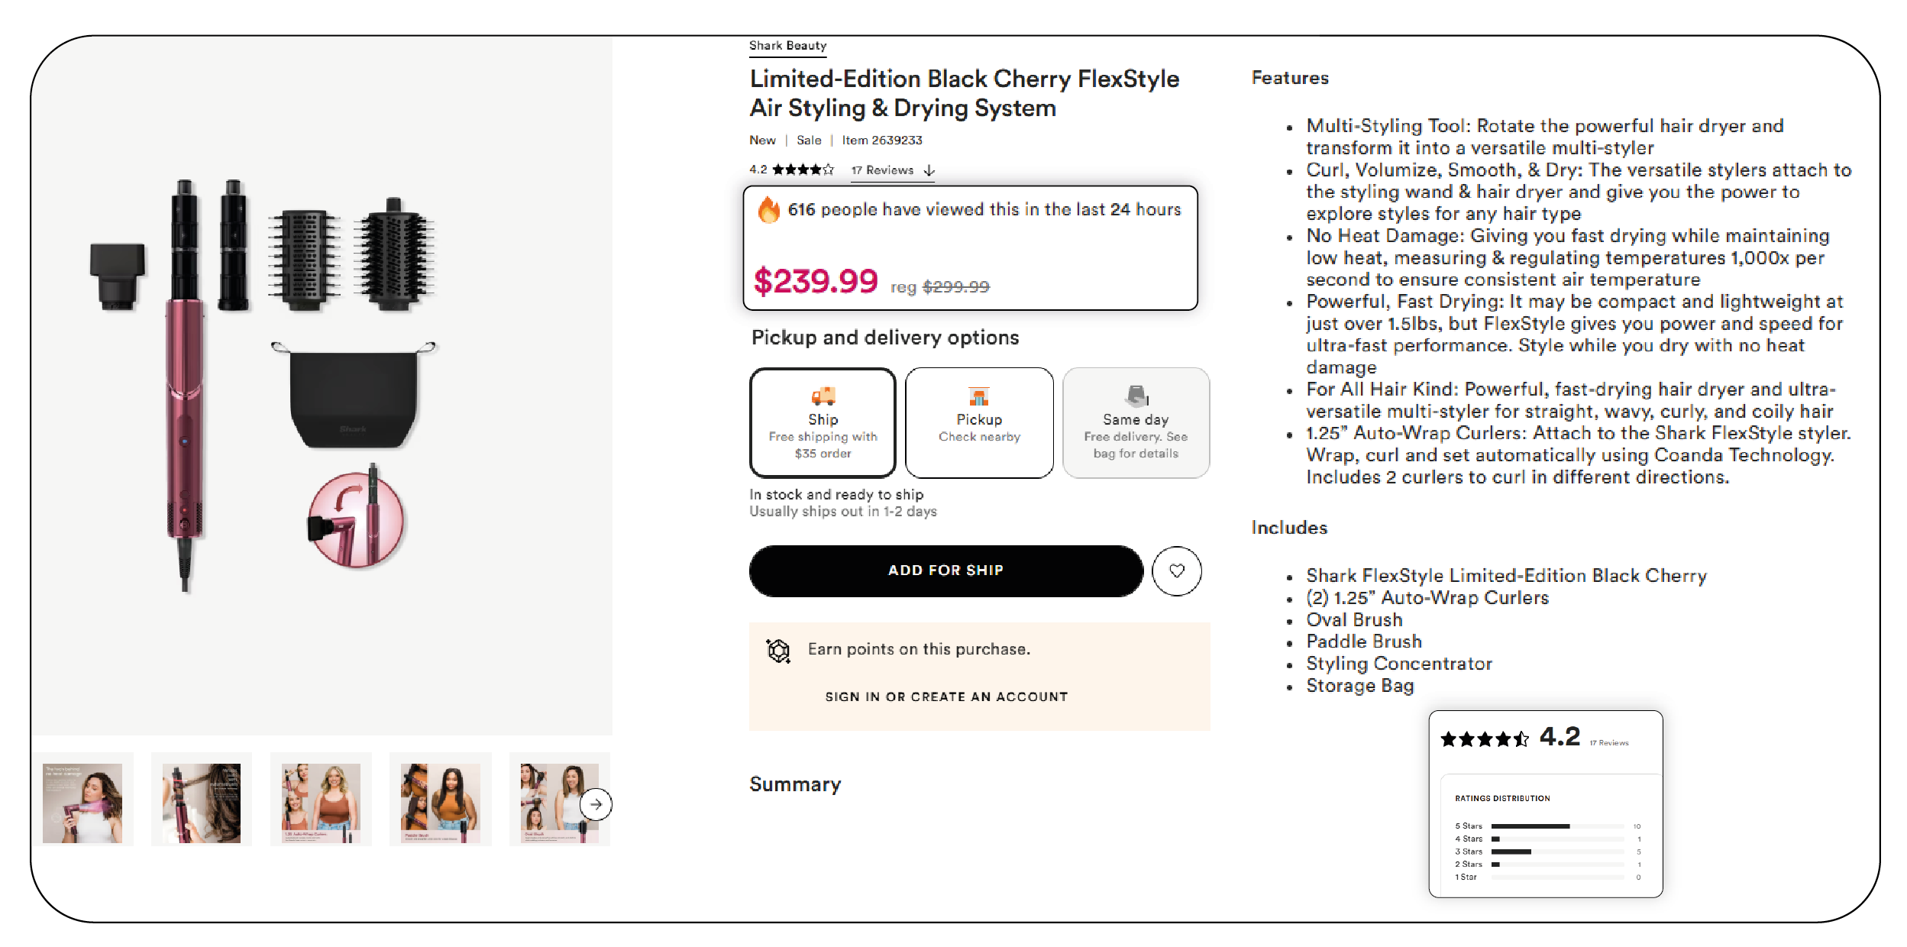Click the Pickup storefront icon
Screen dimensions: 1907x947
980,398
